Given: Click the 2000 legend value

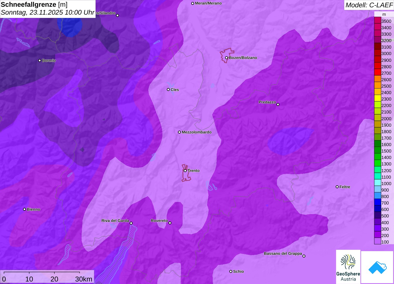Looking at the screenshot, I should (386, 119).
